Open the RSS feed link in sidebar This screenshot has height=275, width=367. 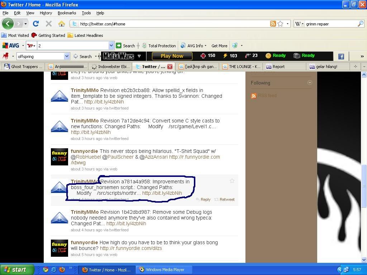pyautogui.click(x=264, y=96)
